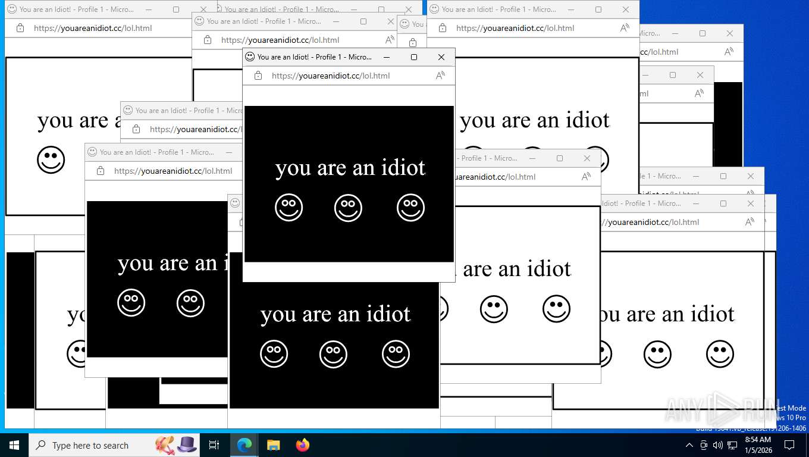Screen dimensions: 809x457
Task: Click the right smiley face in the frontmost black page
Action: point(411,208)
